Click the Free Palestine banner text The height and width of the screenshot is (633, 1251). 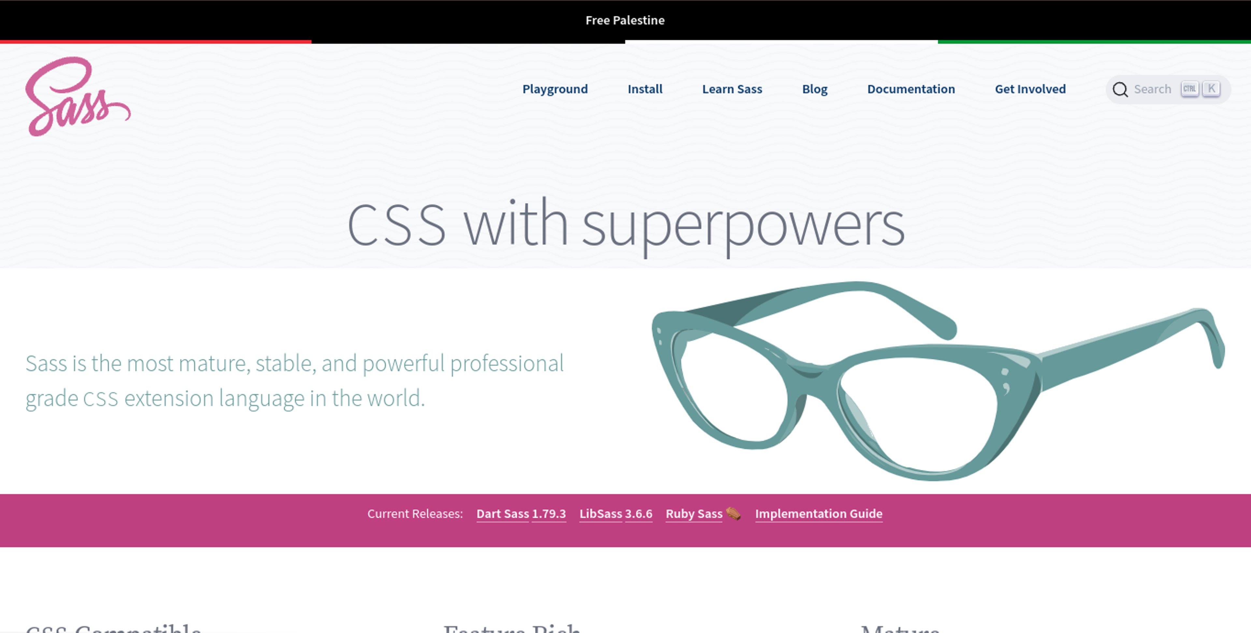[625, 20]
